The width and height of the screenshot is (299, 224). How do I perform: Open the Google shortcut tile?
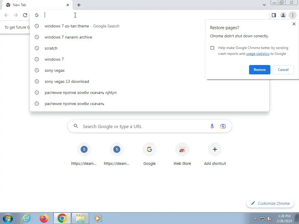[x=149, y=155]
